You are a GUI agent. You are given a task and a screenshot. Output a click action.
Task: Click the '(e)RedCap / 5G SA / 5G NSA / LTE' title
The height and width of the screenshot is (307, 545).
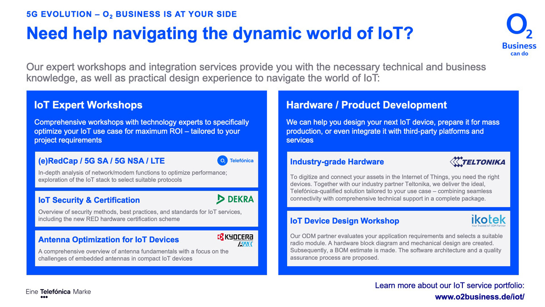click(x=101, y=161)
